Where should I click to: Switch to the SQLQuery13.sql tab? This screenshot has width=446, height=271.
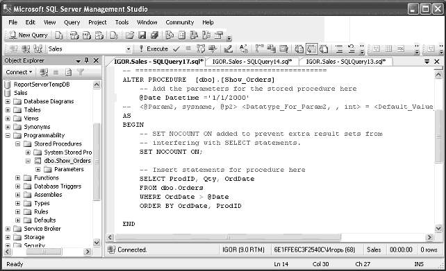346,62
